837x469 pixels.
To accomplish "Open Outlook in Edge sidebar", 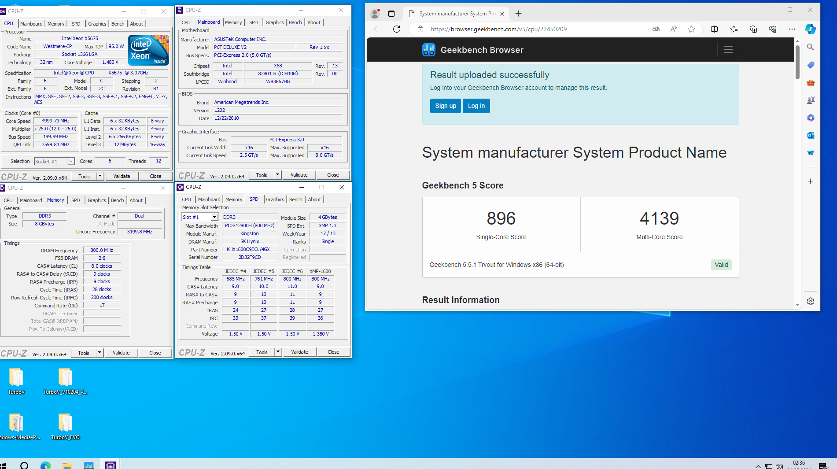I will point(811,135).
